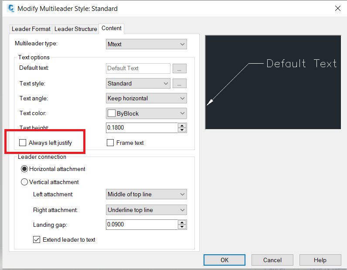This screenshot has width=347, height=270.
Task: Click the Landing gap value field
Action: click(142, 225)
